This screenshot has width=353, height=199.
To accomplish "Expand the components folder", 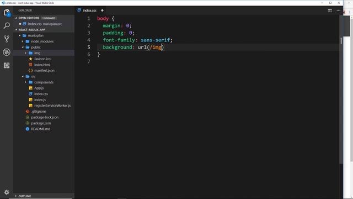I will [x=25, y=82].
